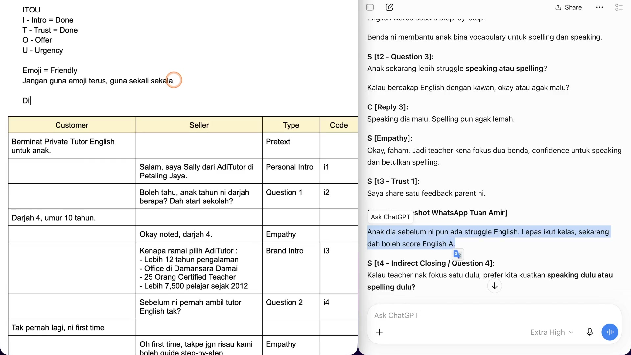Click the code cell i4
Screen dimensions: 631x355
pos(339,307)
